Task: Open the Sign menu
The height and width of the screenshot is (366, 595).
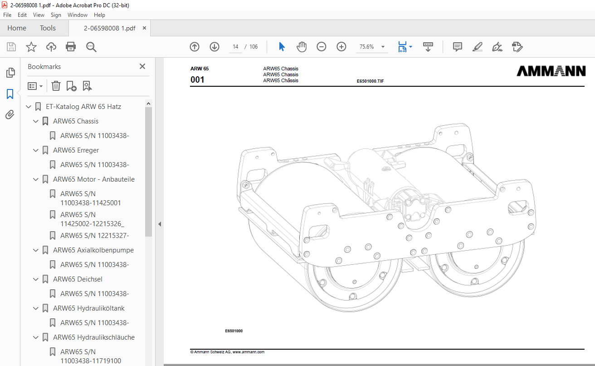Action: pos(56,15)
